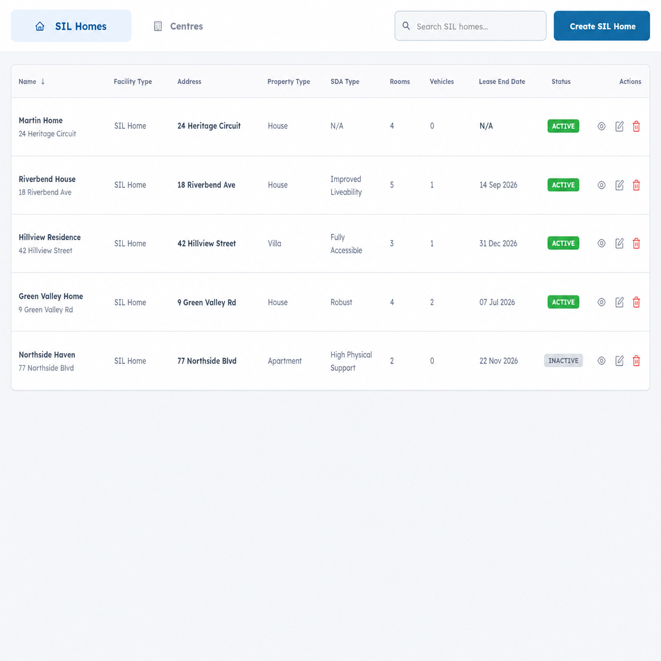
Task: Click the Rooms column header
Action: point(400,82)
